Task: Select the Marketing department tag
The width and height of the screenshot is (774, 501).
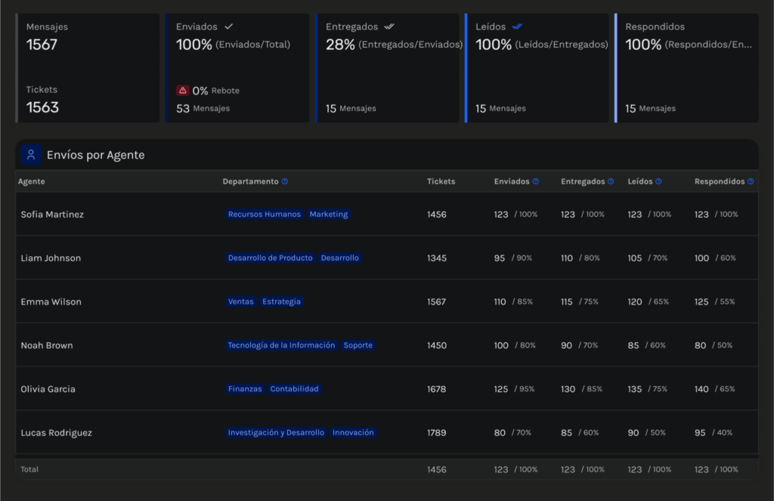Action: (x=329, y=215)
